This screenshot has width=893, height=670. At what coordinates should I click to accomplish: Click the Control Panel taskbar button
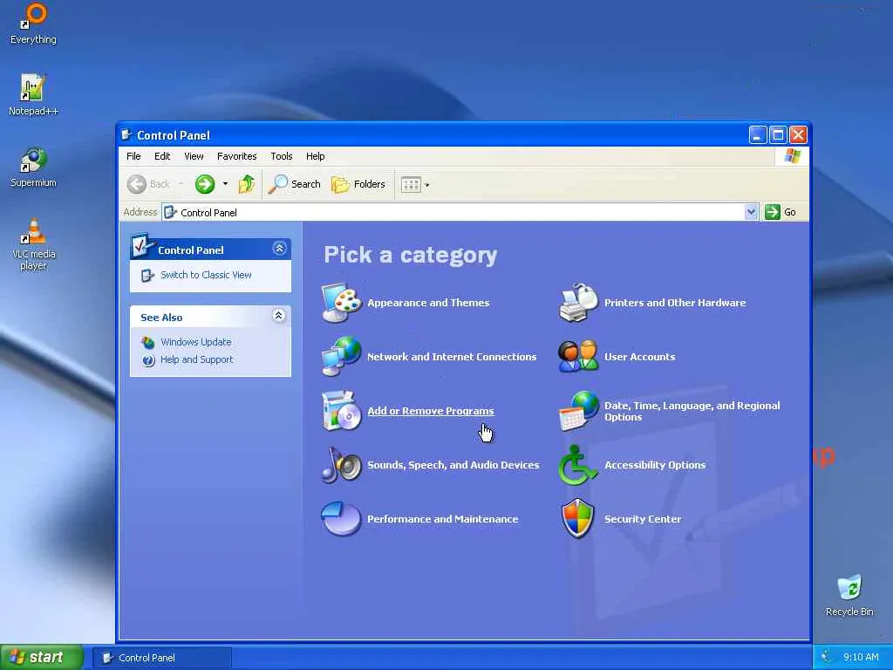click(162, 658)
